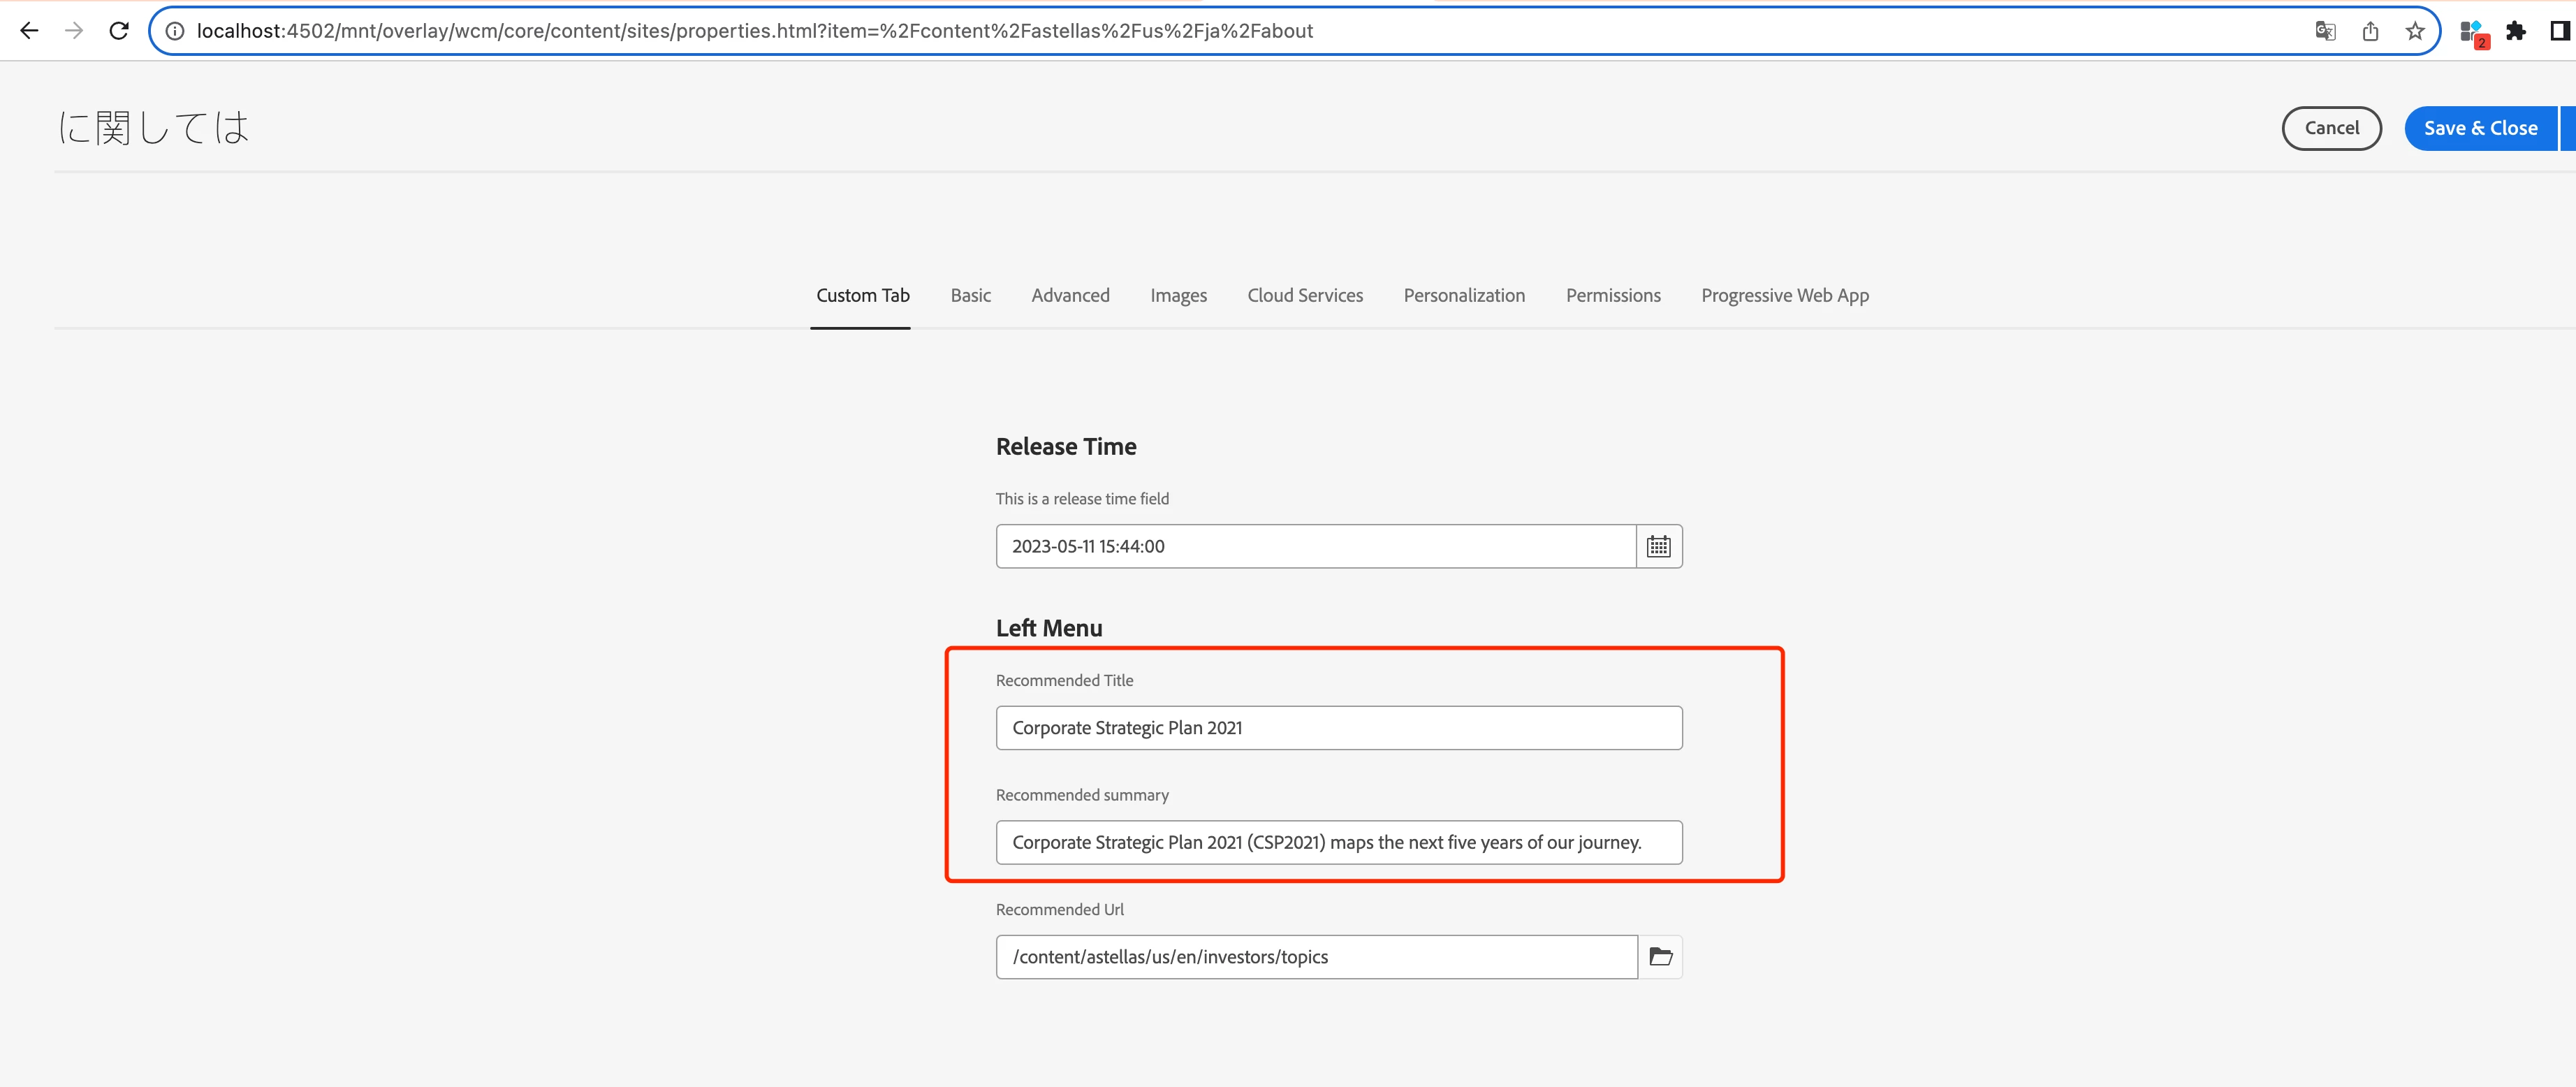Image resolution: width=2576 pixels, height=1087 pixels.
Task: Click the Google Translate icon in address bar
Action: point(2325,31)
